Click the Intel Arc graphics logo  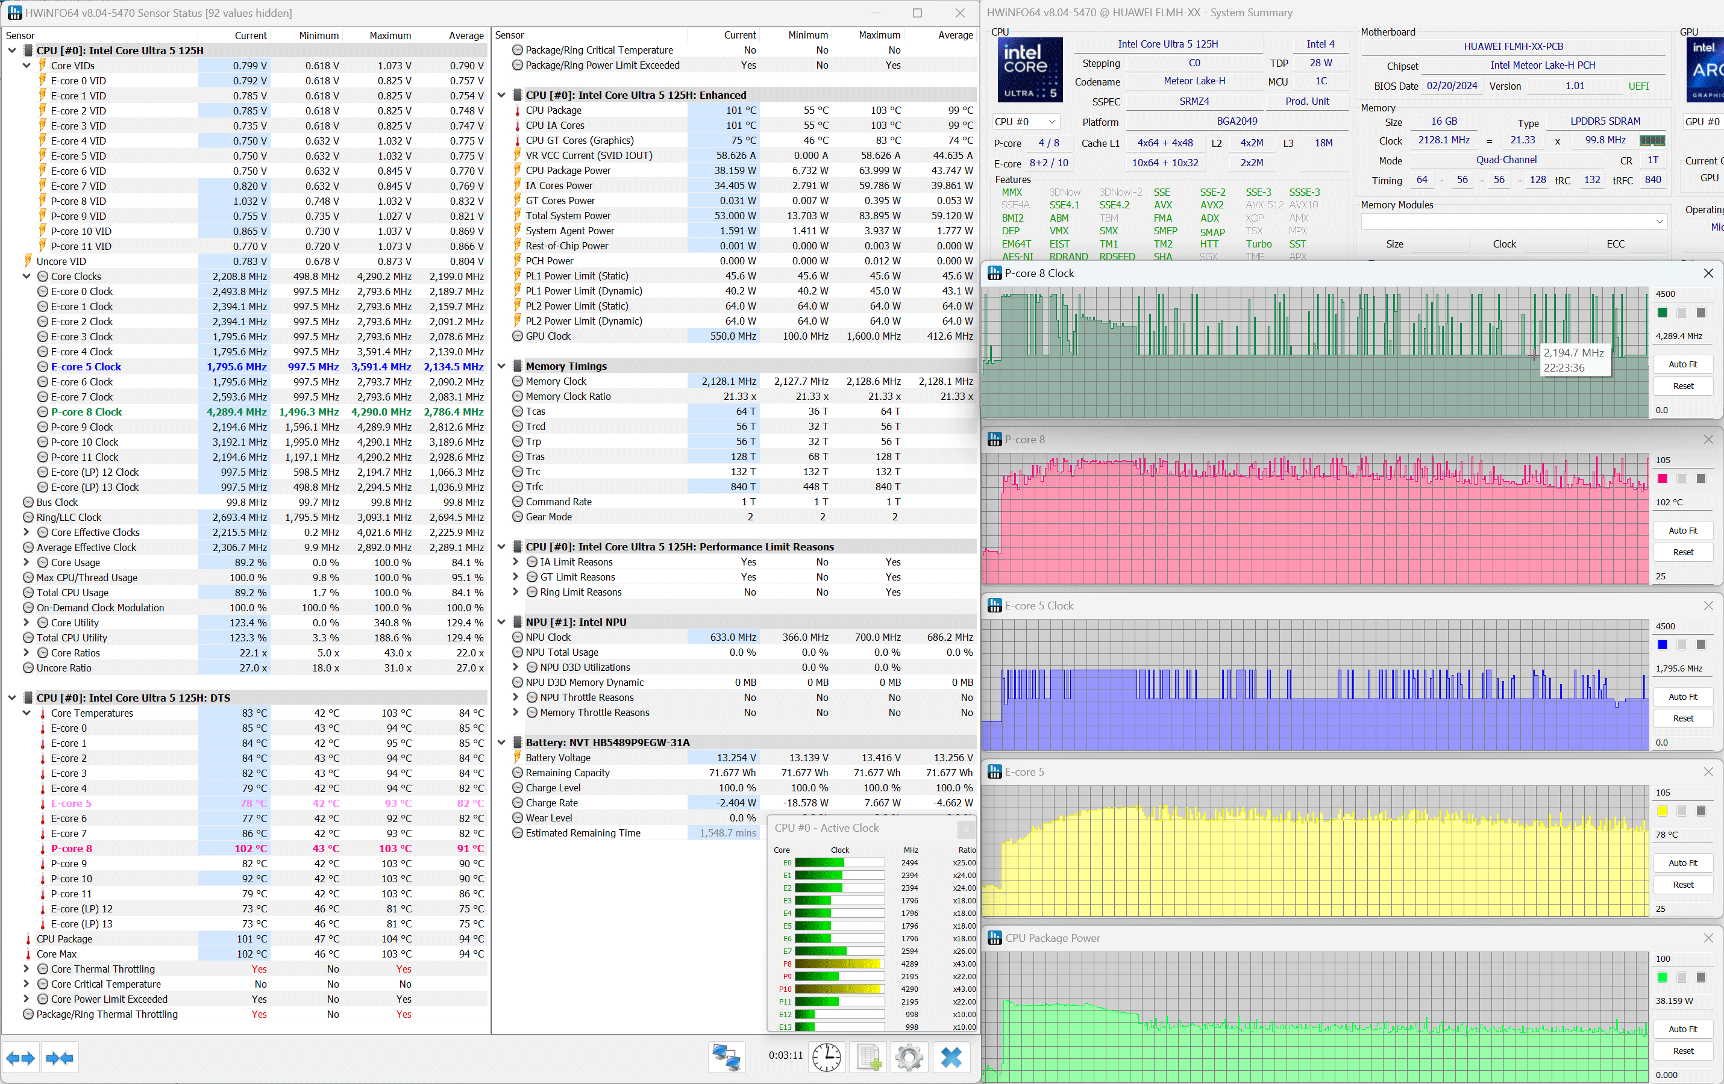[x=1705, y=70]
